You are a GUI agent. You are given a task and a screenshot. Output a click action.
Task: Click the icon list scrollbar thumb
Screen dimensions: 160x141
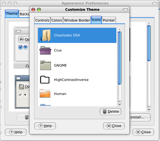pyautogui.click(x=119, y=58)
